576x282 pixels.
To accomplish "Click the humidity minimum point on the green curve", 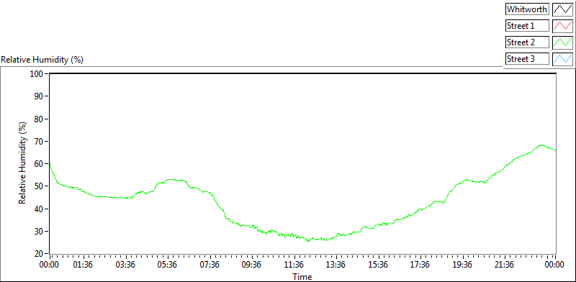I will (308, 241).
